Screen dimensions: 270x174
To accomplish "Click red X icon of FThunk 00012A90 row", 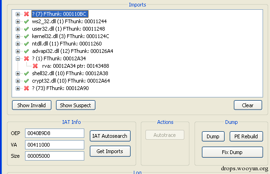I will click(26, 88).
